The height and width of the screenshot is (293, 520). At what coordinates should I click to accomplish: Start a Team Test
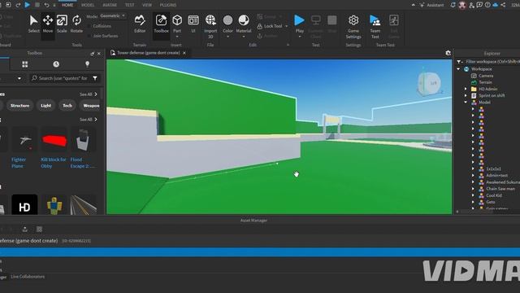tap(375, 27)
